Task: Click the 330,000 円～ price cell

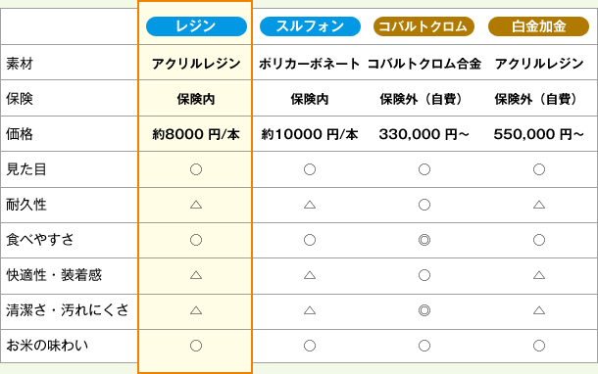Action: tap(424, 134)
